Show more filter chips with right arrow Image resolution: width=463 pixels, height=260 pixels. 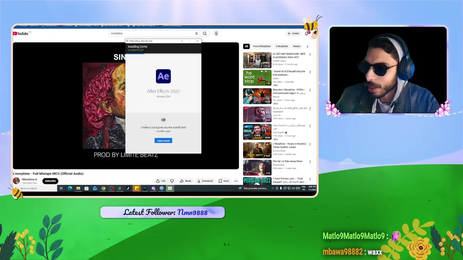click(x=307, y=46)
